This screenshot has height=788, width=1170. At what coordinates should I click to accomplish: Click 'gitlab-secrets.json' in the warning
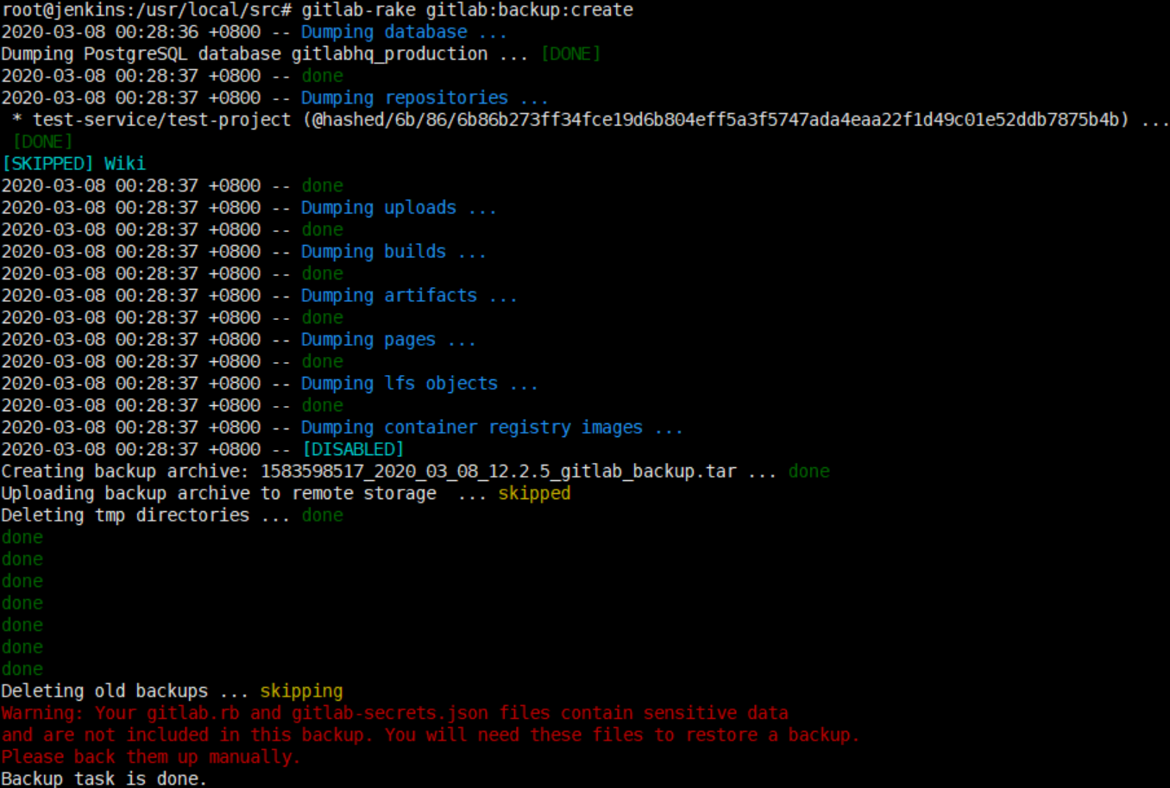coord(390,713)
